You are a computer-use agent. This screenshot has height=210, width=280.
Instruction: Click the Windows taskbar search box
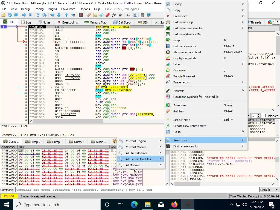click(57, 205)
